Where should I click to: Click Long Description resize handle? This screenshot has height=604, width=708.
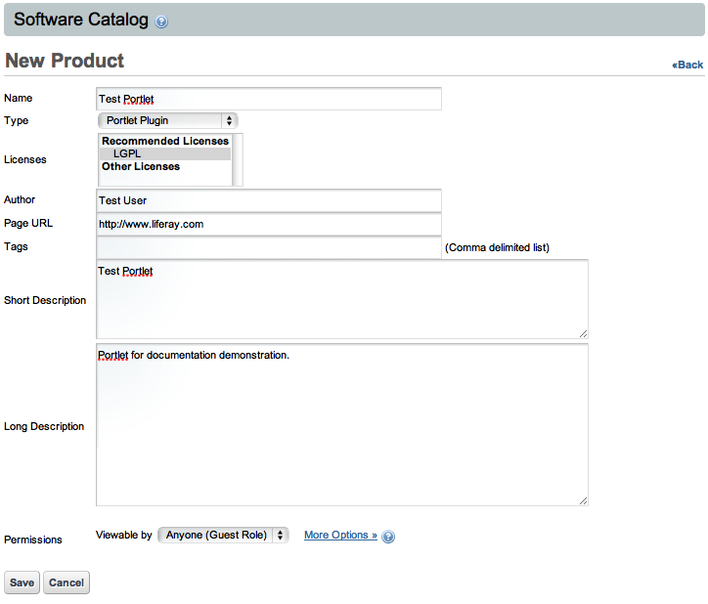point(583,500)
